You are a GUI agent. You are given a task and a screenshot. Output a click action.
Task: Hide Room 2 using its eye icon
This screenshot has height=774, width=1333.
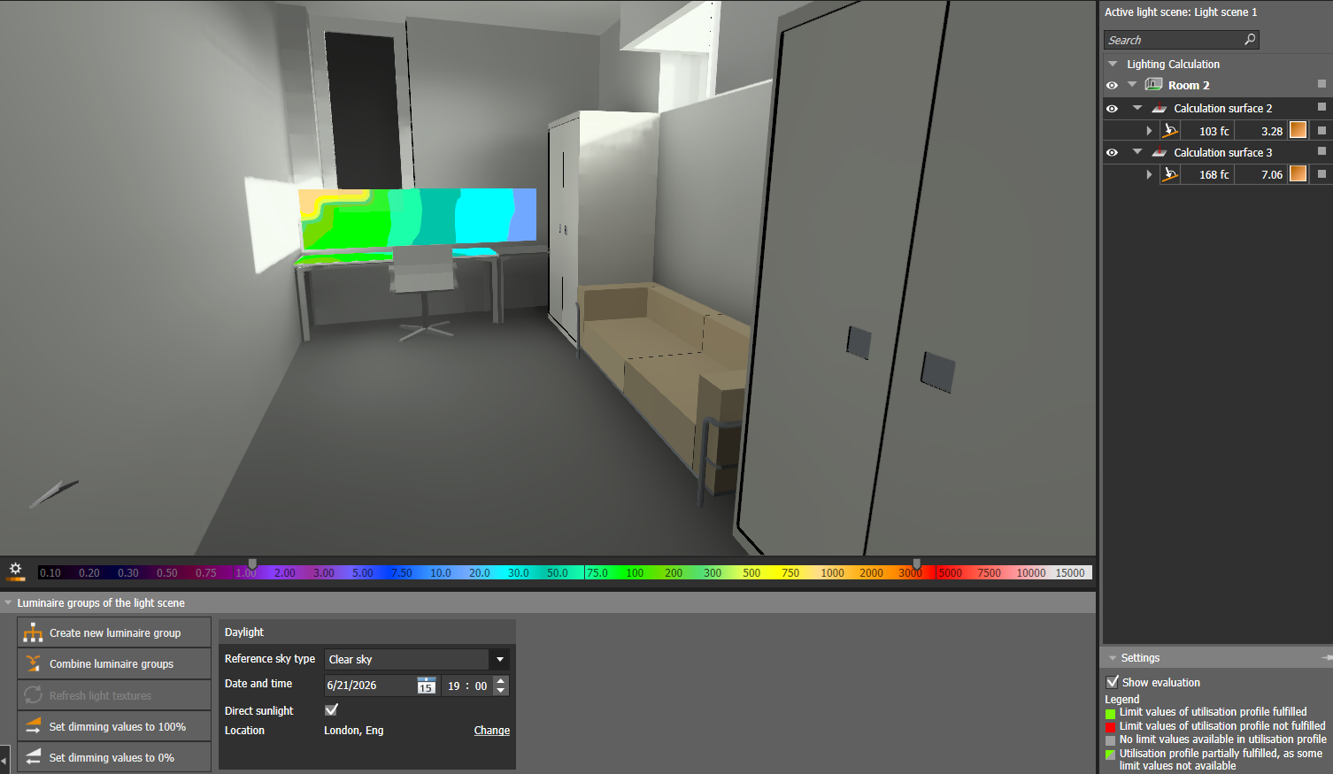(1112, 85)
